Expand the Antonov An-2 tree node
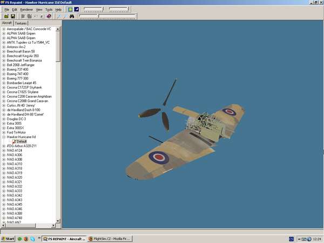 (4, 47)
